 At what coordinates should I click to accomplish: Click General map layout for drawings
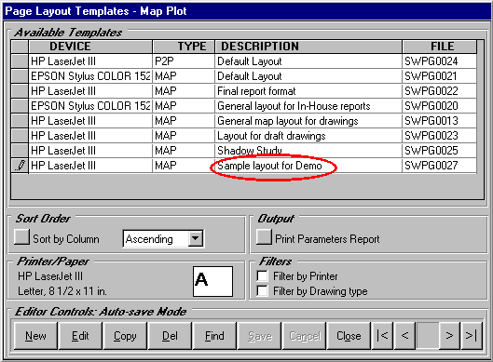click(x=308, y=121)
